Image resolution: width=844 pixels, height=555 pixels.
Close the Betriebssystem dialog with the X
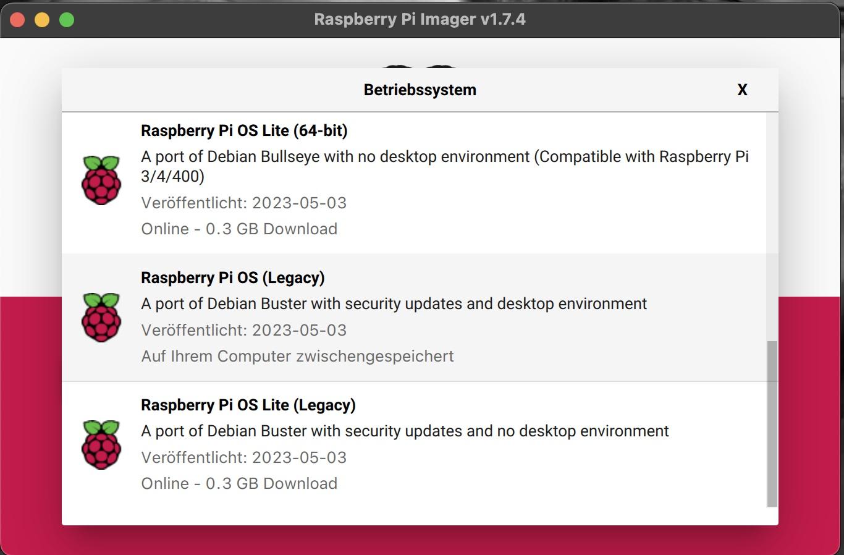742,90
